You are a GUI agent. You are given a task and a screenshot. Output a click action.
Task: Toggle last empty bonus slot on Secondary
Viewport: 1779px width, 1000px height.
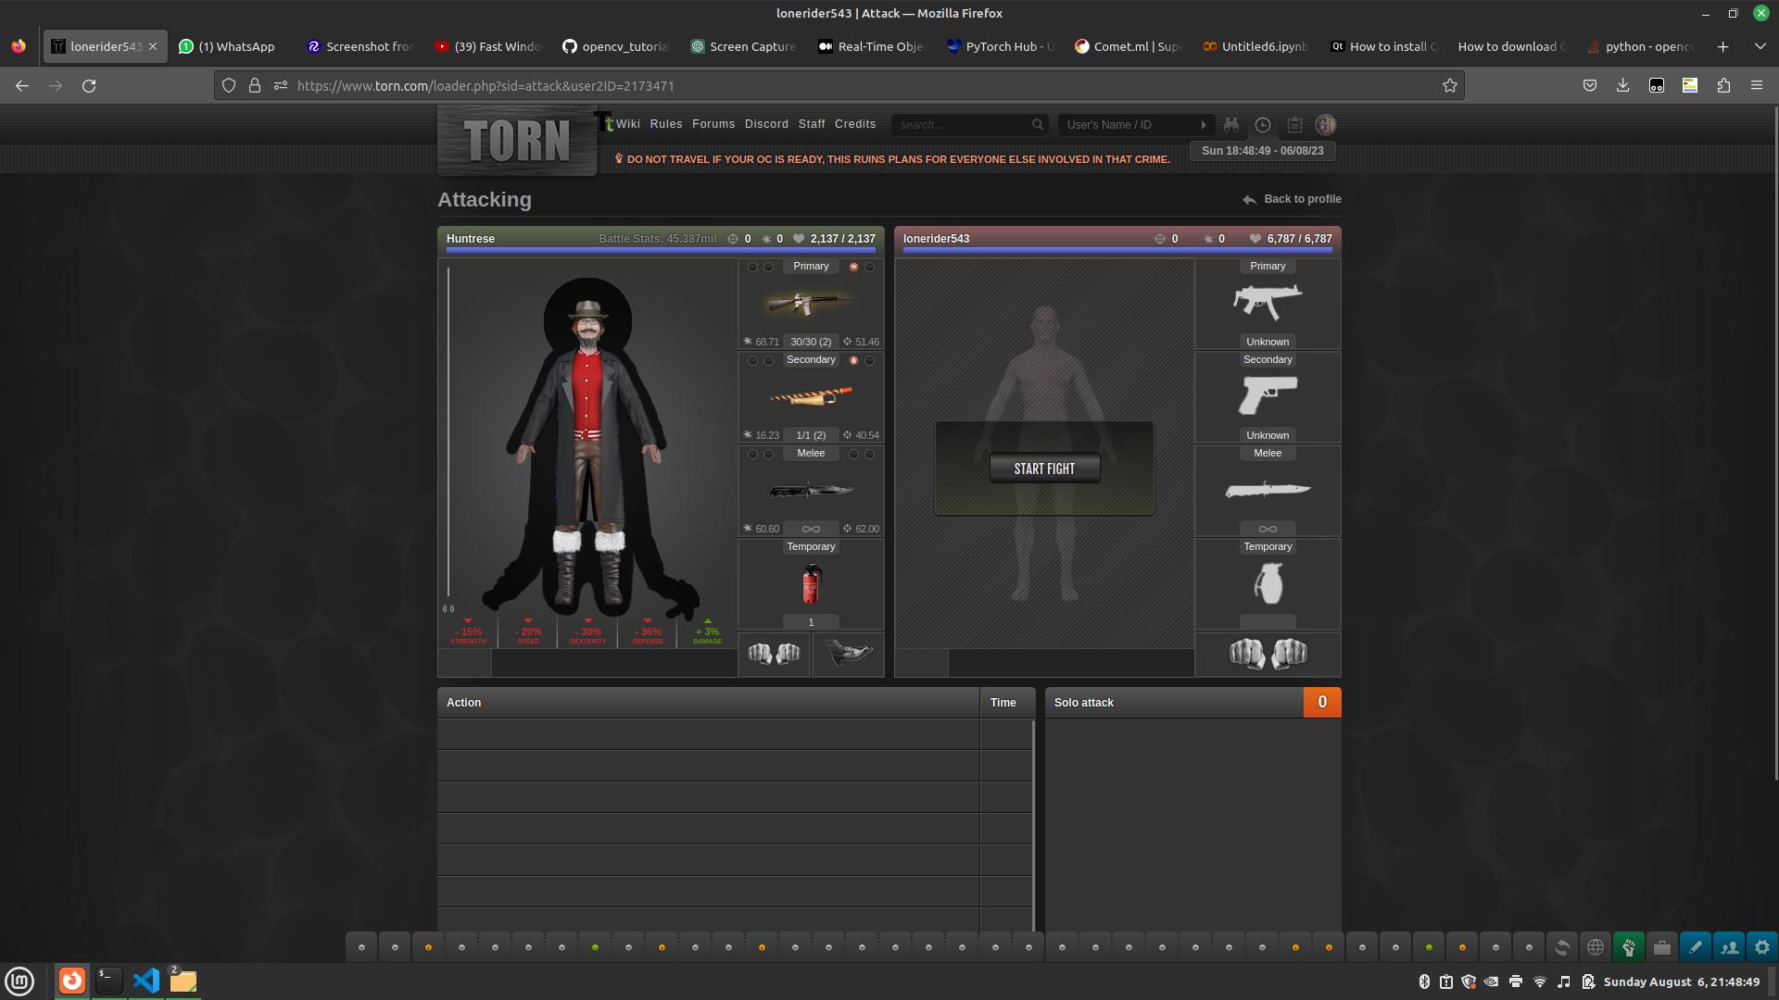click(x=869, y=360)
